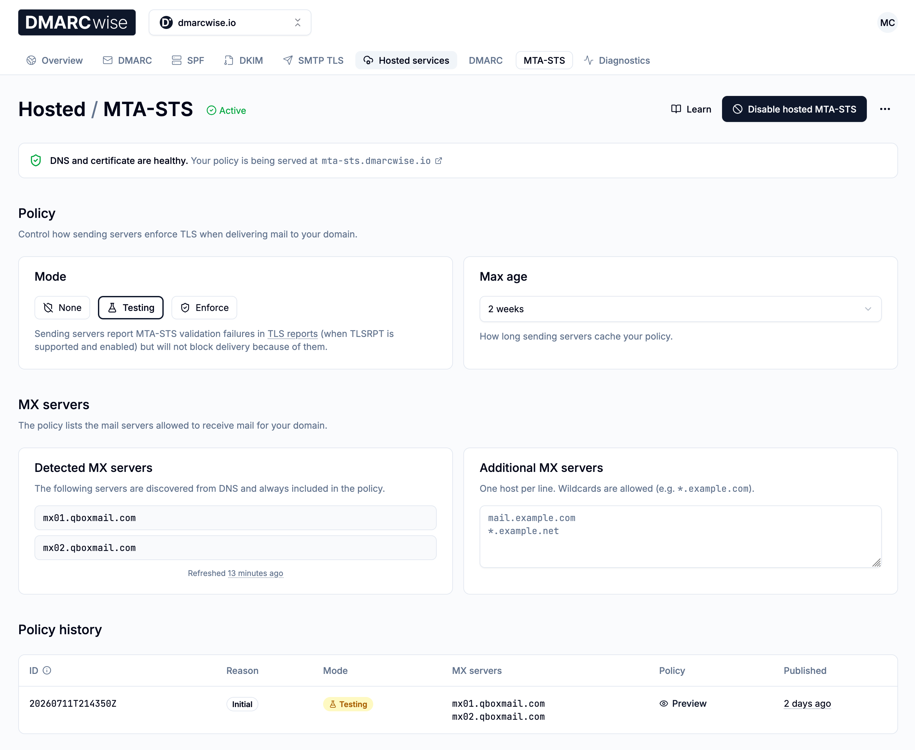The width and height of the screenshot is (915, 750).
Task: Click the textarea resize handle
Action: tap(876, 563)
